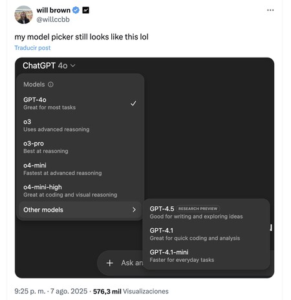Pick GPT-4.1-mini in the submenu

tap(206, 256)
